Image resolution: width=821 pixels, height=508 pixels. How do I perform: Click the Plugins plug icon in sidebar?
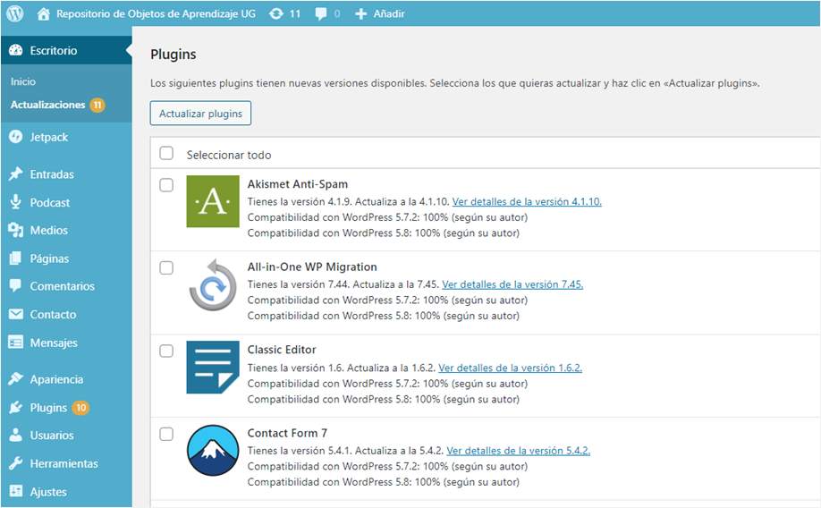[16, 407]
